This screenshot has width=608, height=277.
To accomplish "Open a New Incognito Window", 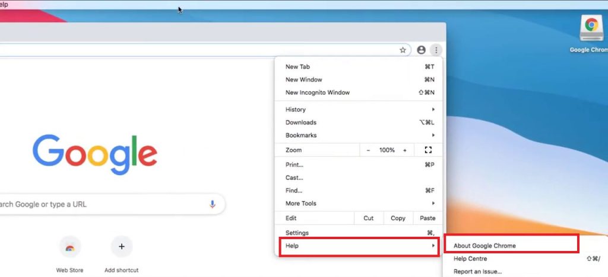I will (358, 92).
